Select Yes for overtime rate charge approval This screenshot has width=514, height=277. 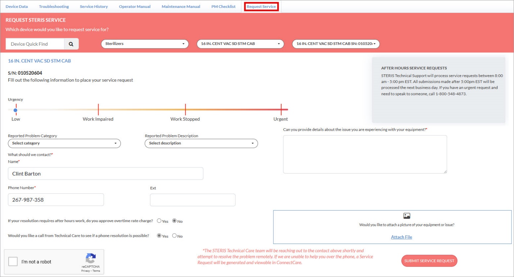coord(159,221)
